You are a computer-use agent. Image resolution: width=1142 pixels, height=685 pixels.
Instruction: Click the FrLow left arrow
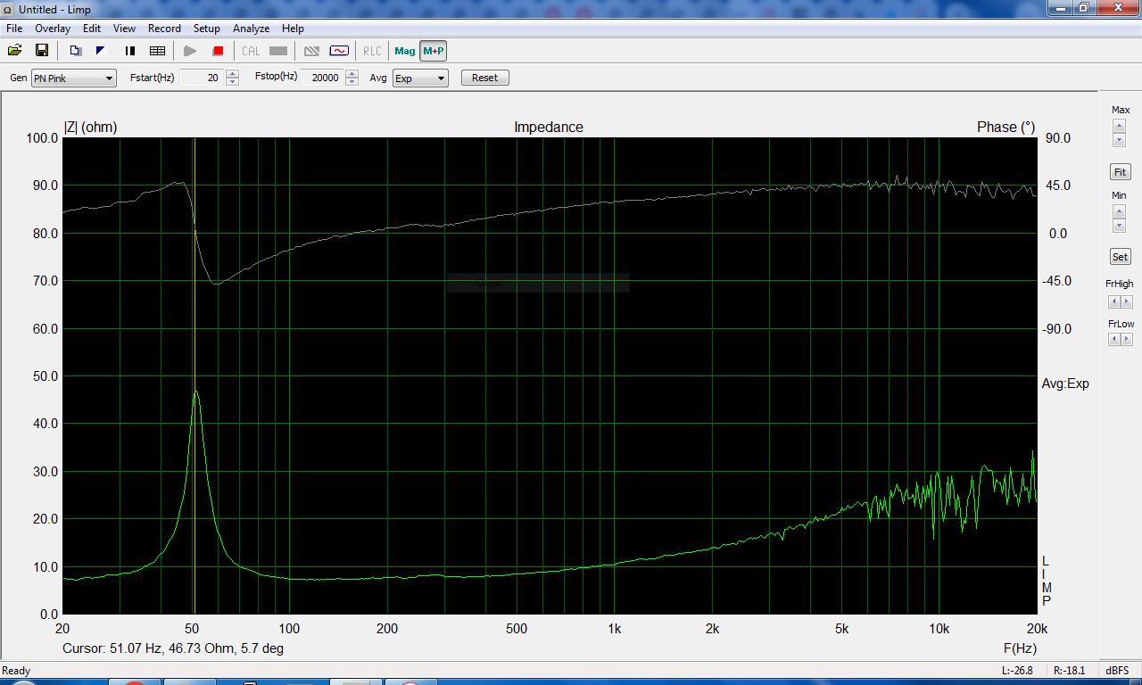tap(1114, 339)
